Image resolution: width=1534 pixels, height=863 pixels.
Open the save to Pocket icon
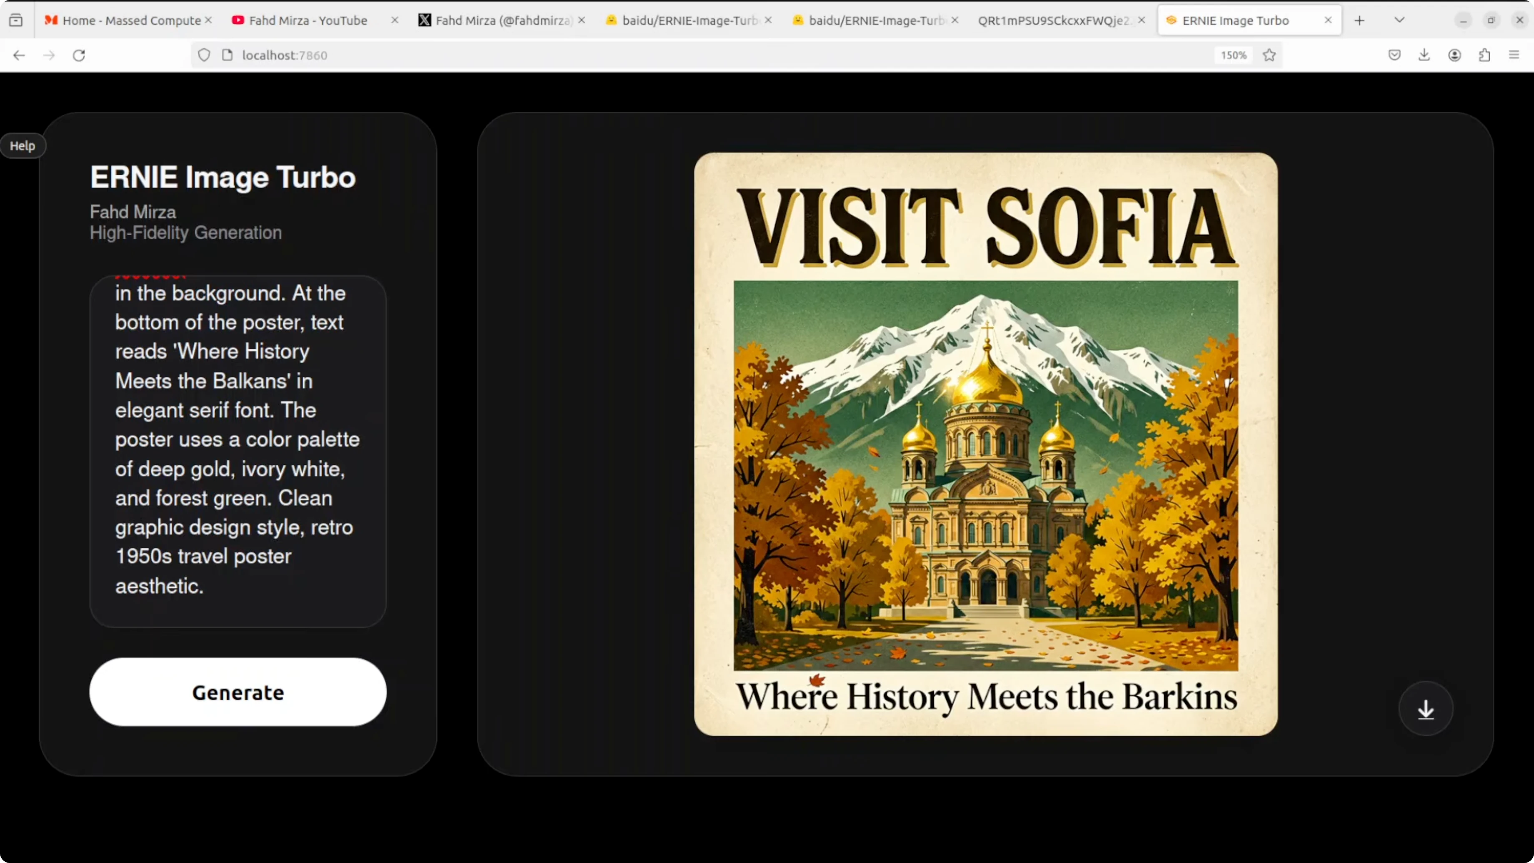pos(1394,55)
